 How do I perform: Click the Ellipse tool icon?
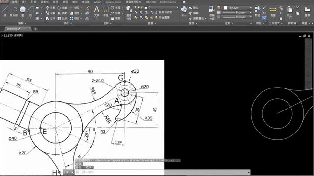coord(37,13)
